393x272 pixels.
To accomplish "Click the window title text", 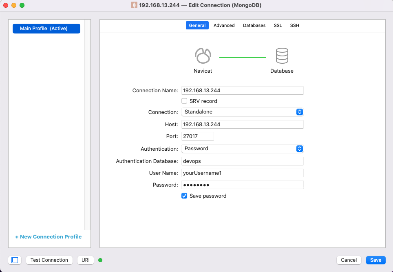I will pos(200,5).
